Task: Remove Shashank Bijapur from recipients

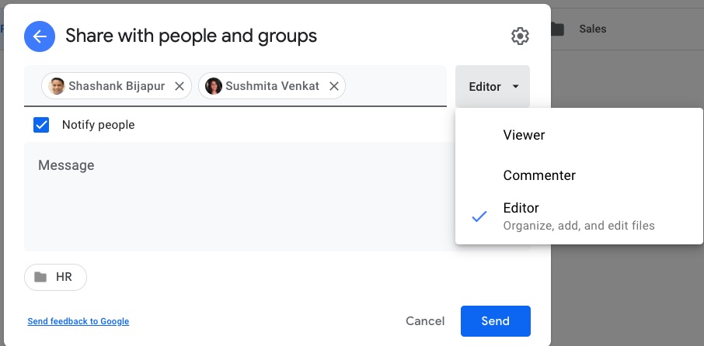Action: point(179,86)
